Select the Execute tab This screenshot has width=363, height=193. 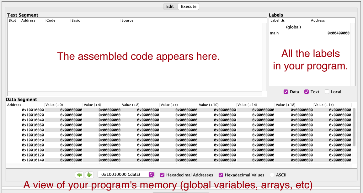(x=189, y=6)
